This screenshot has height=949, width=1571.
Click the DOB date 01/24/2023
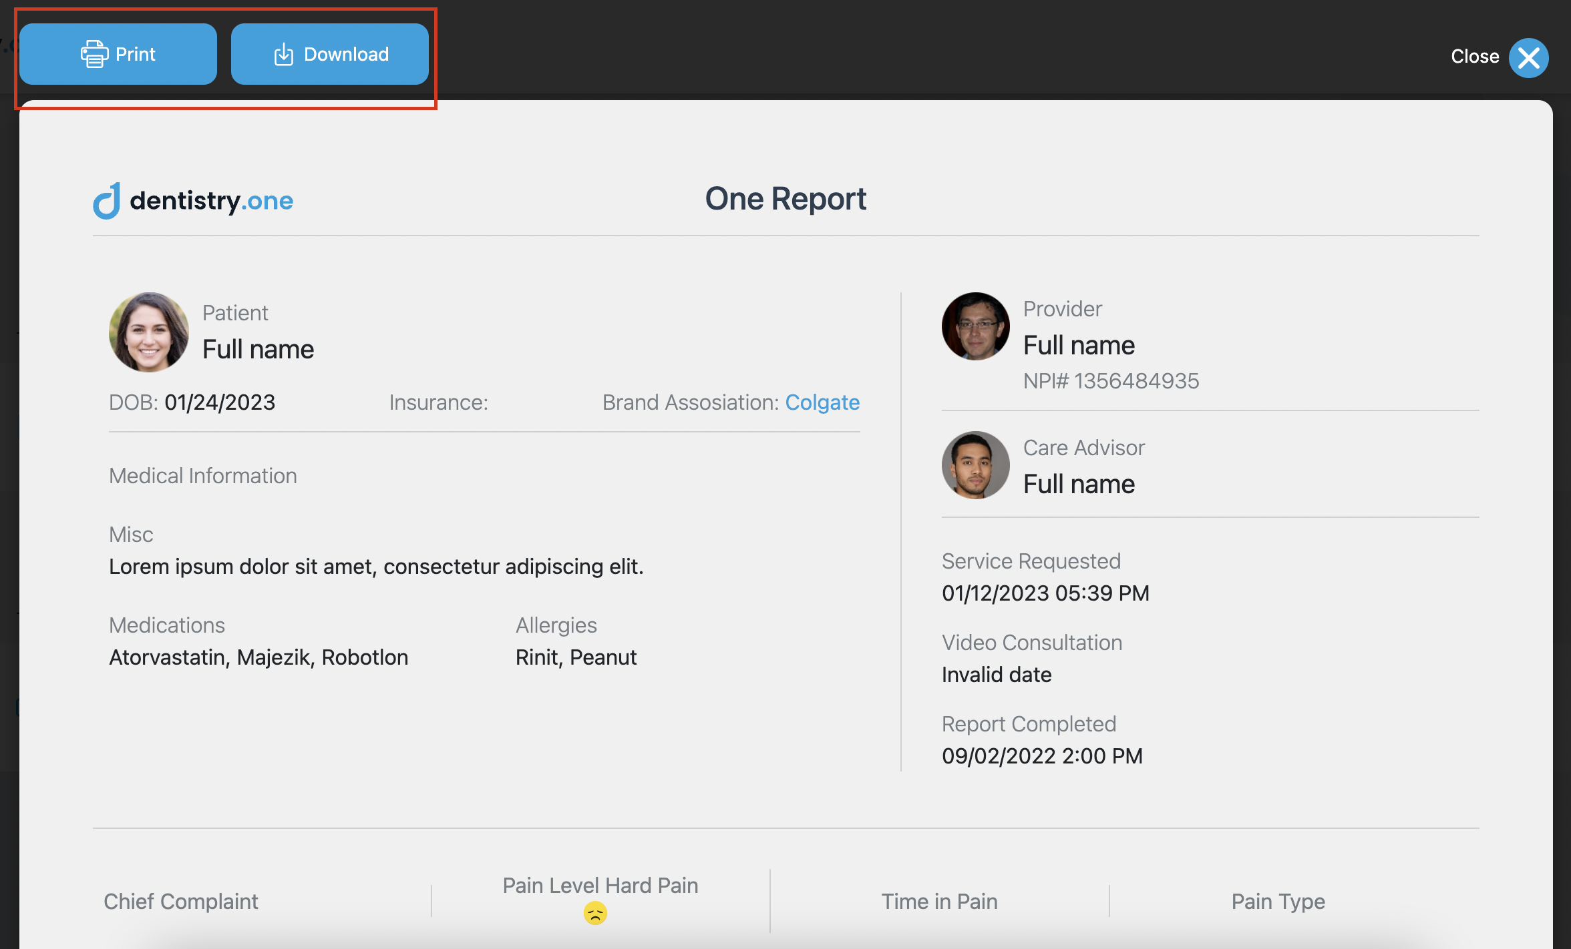(x=220, y=402)
